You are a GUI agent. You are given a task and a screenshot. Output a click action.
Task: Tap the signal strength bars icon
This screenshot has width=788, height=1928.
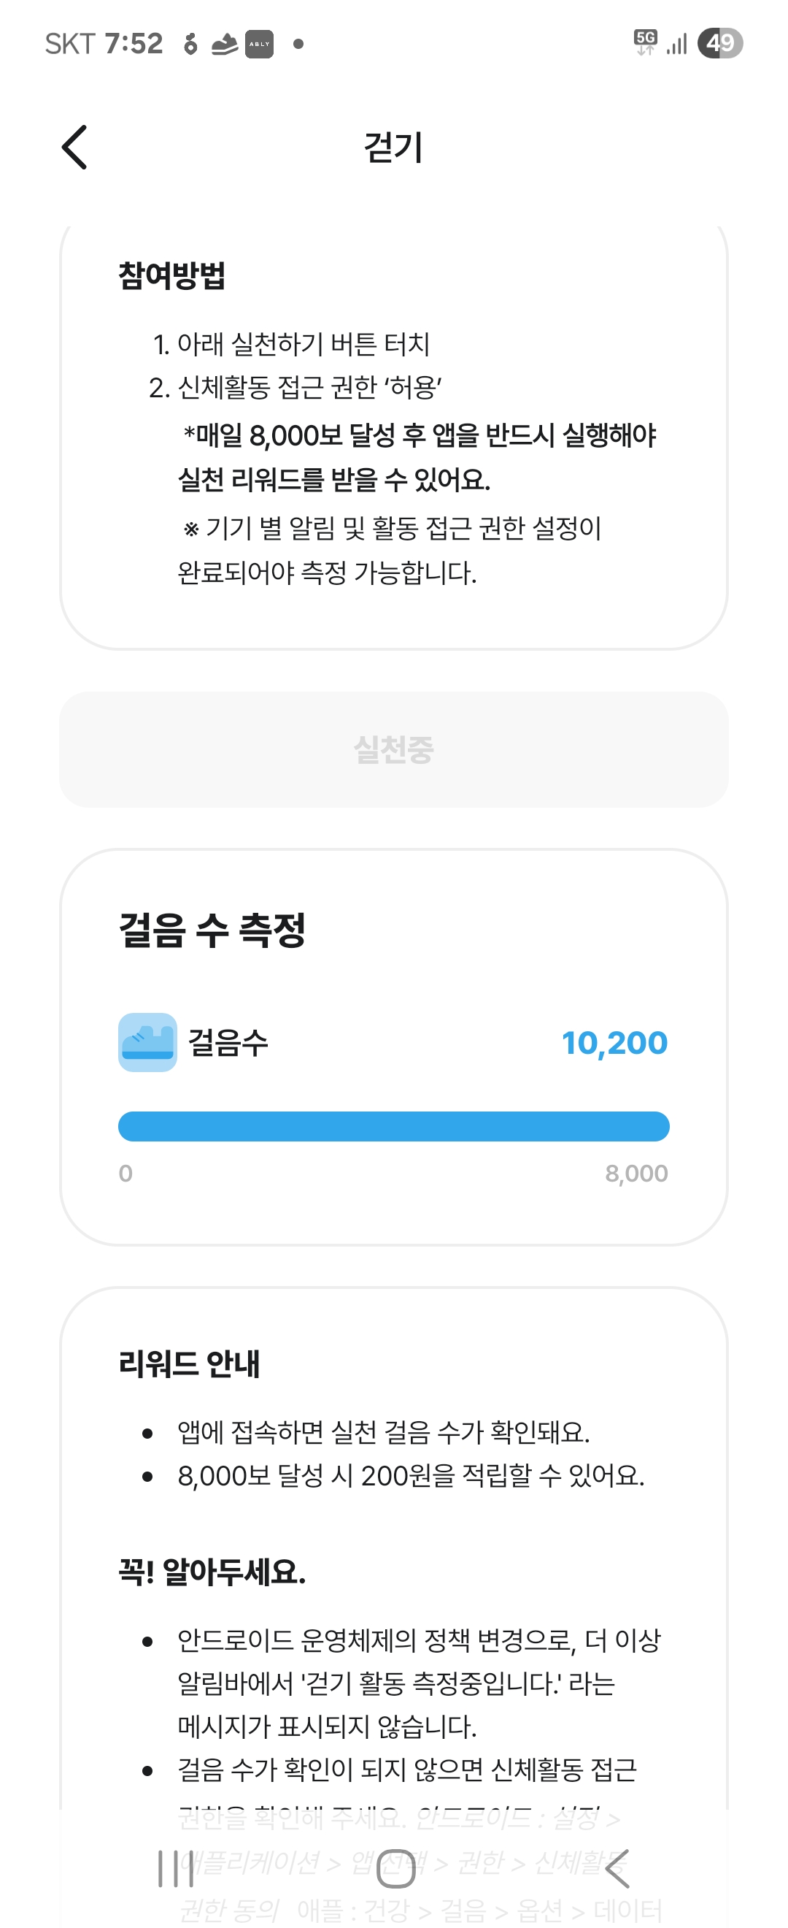(x=677, y=44)
